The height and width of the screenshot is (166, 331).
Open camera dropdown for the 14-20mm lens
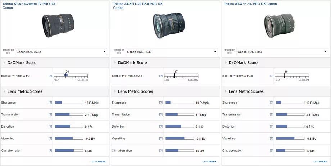[61, 52]
